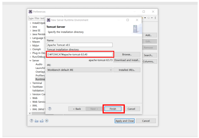Select Overlays under Server
The width and height of the screenshot is (199, 138).
40,72
